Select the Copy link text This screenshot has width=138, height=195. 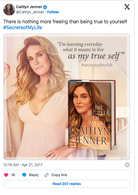[x=59, y=175]
